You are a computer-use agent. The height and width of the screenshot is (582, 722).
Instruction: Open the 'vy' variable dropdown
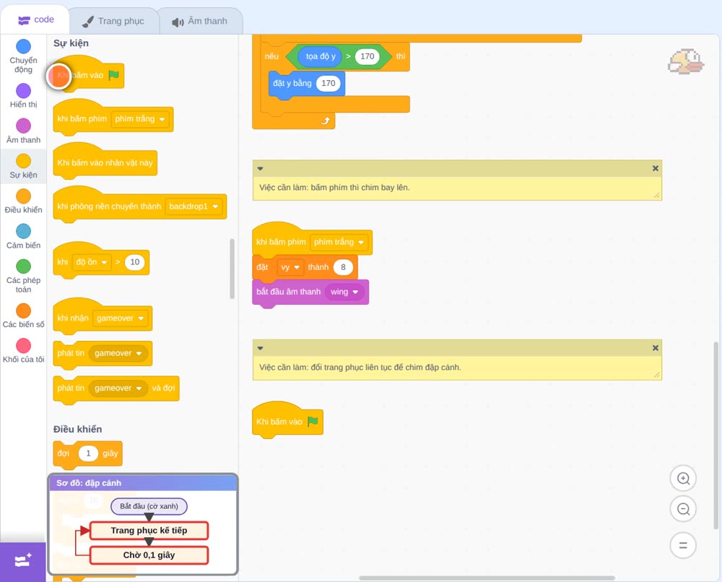point(290,267)
